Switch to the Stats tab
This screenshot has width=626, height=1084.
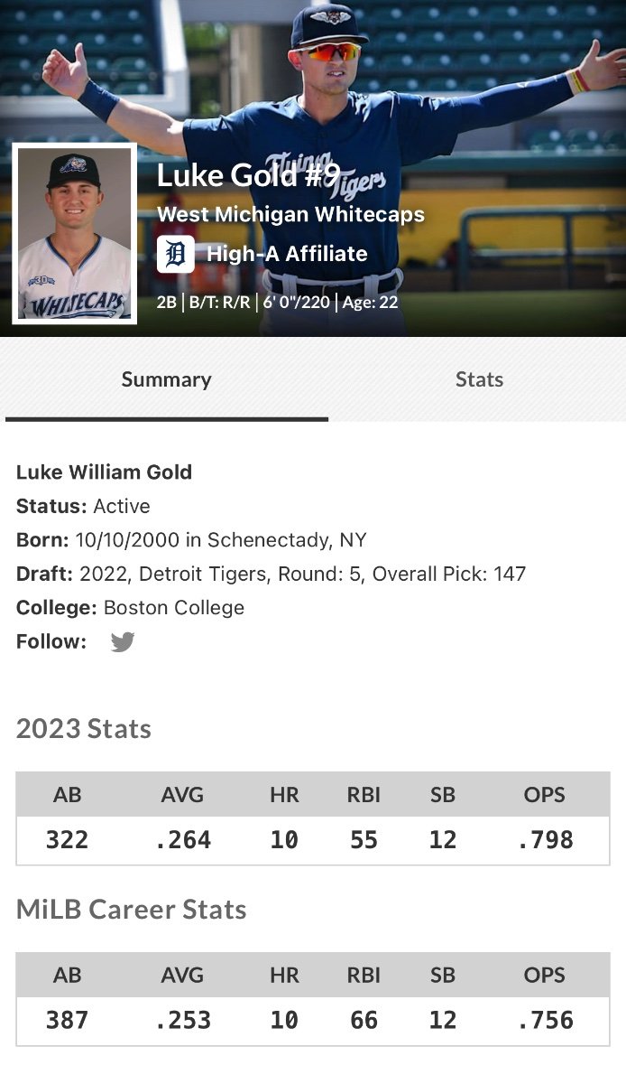(x=479, y=379)
